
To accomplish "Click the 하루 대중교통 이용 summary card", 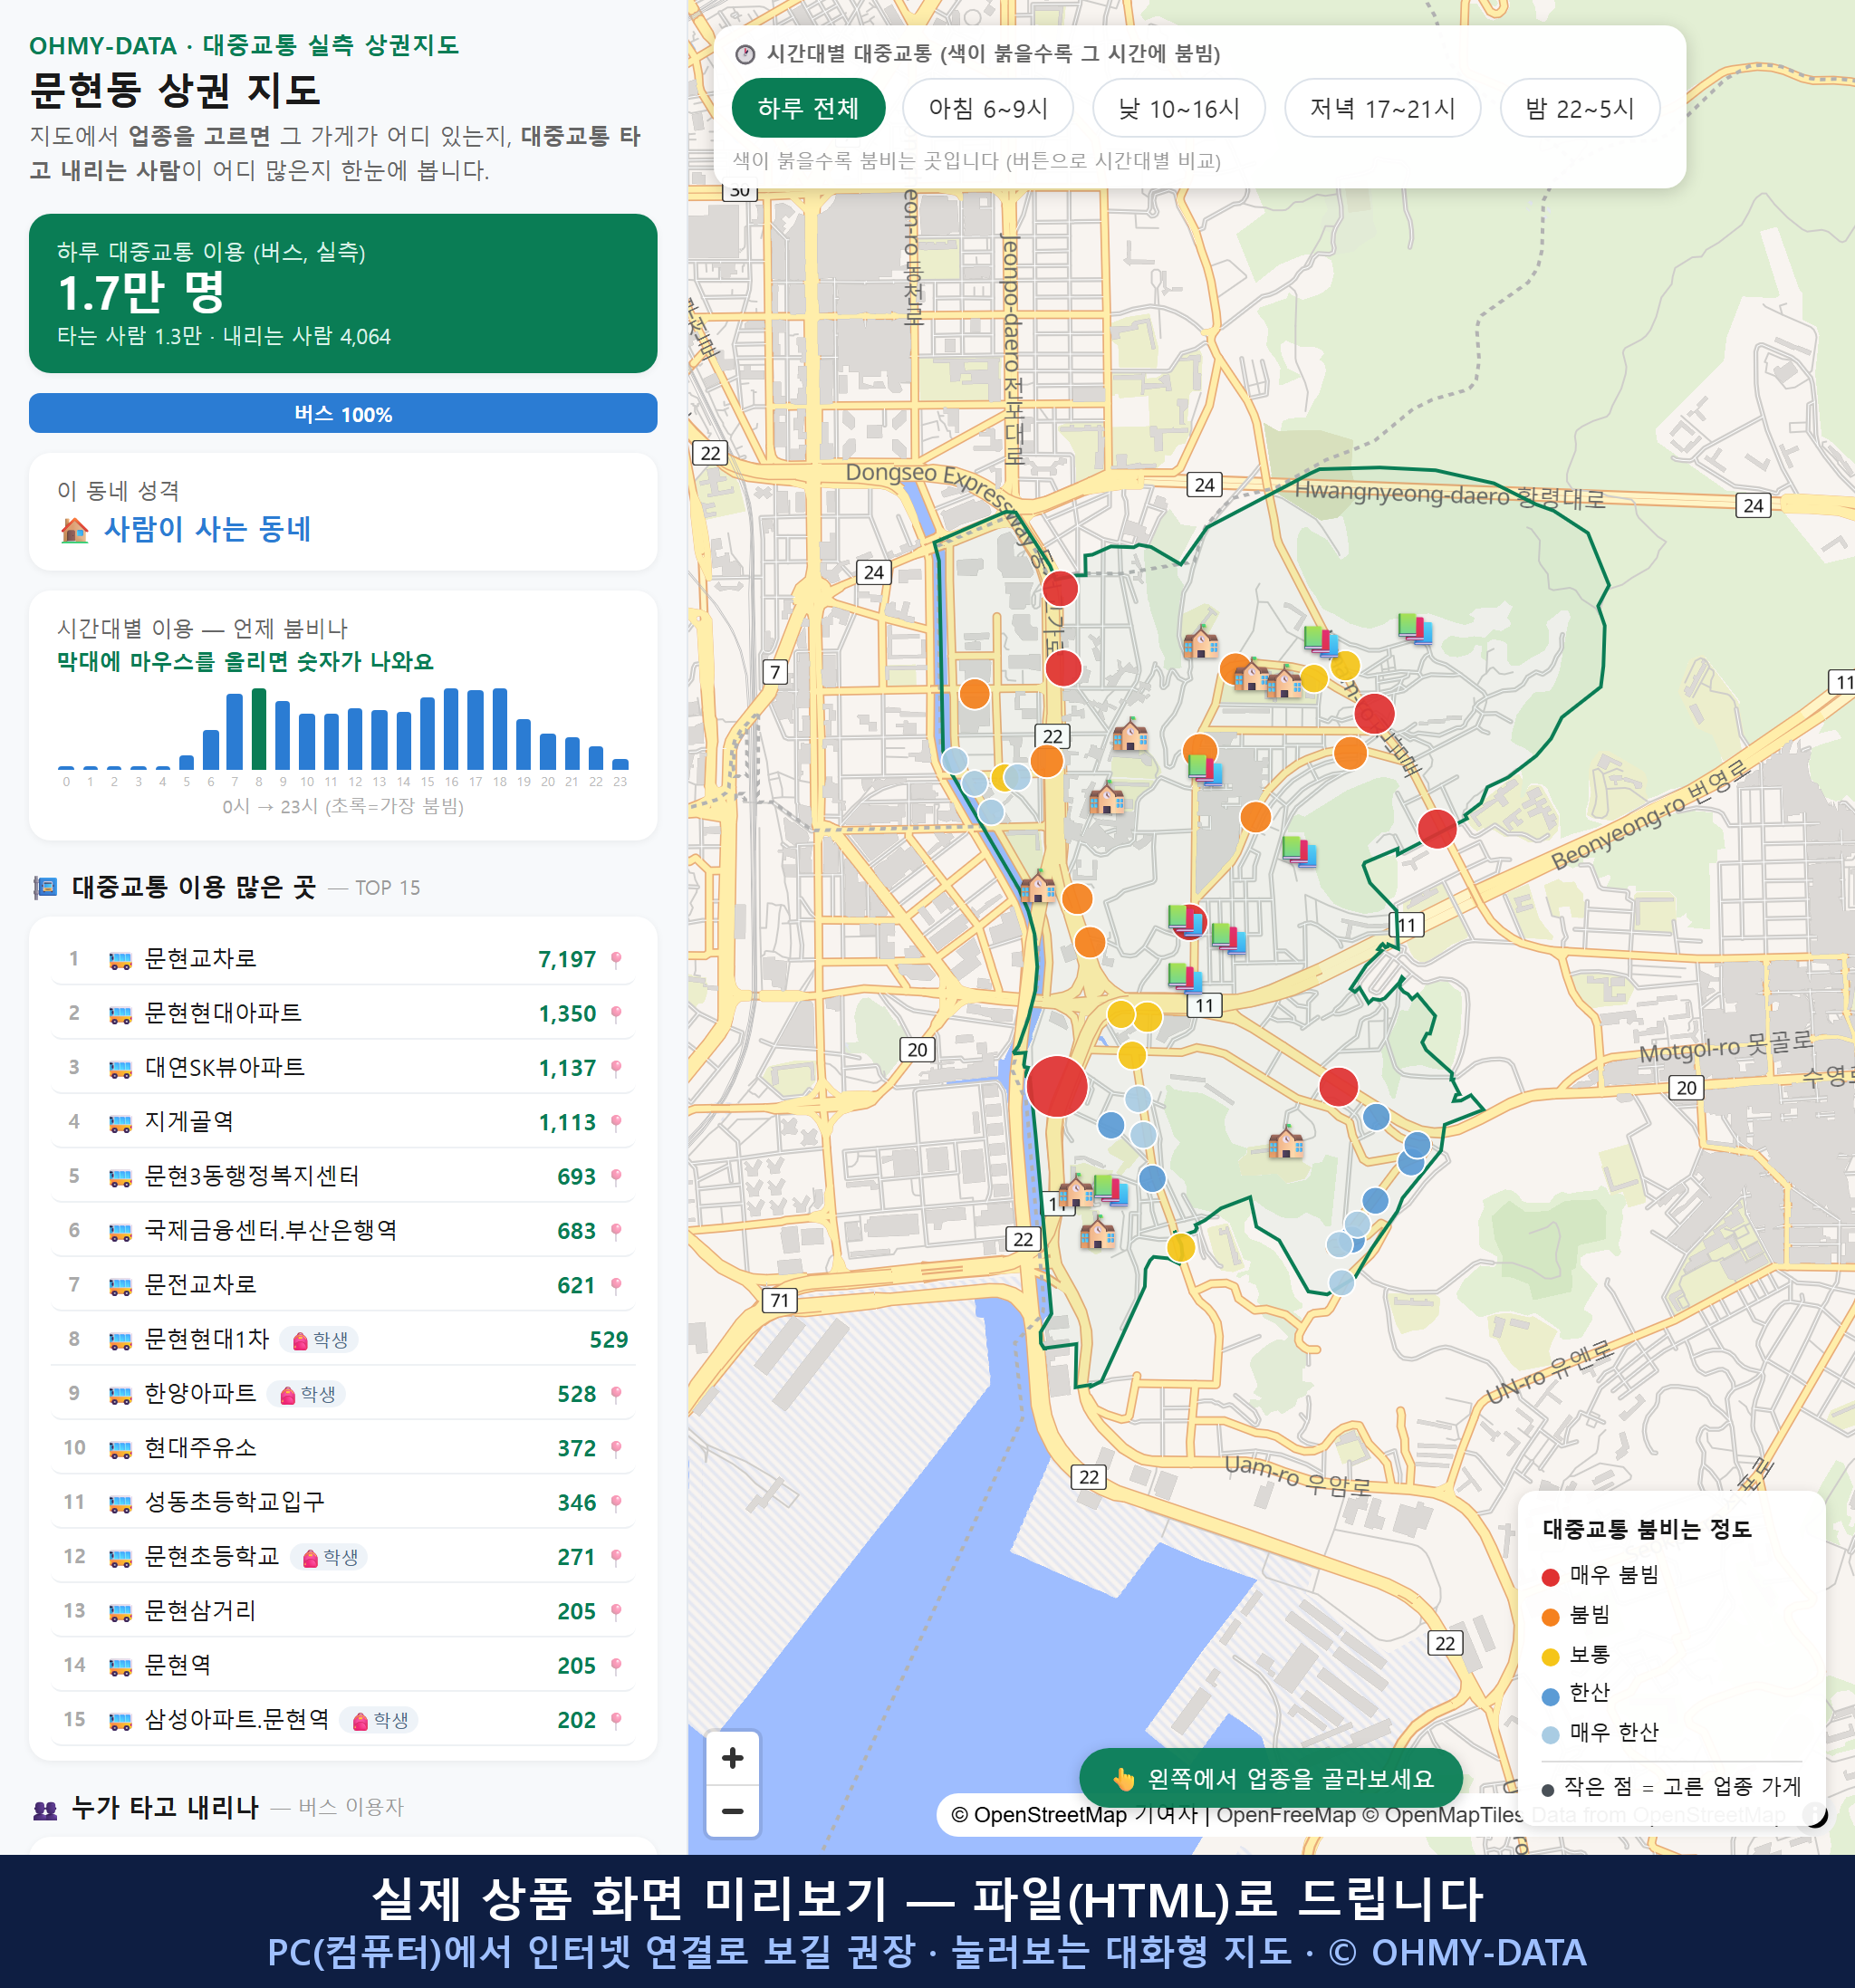I will tap(343, 293).
